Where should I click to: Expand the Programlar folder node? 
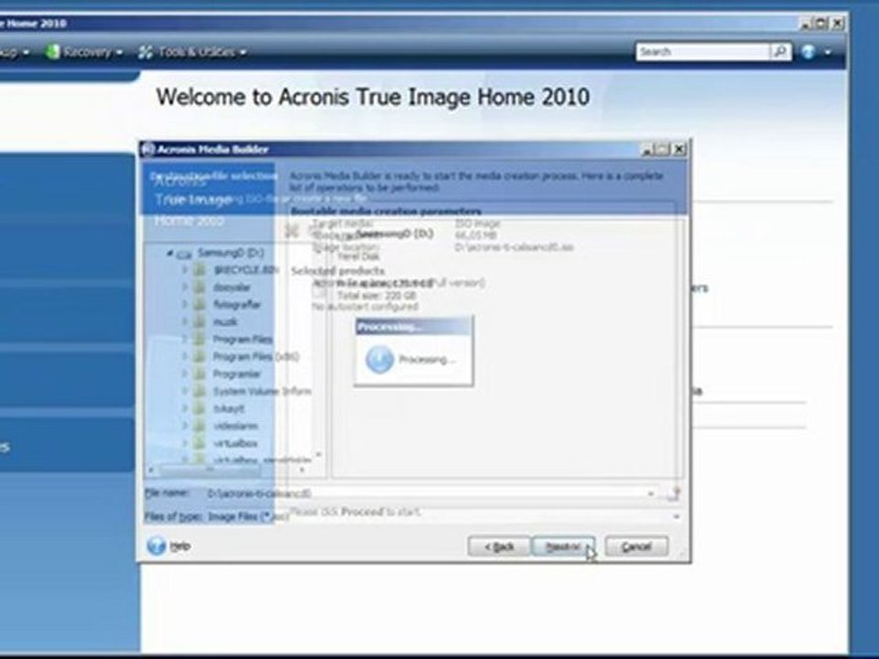(x=184, y=373)
